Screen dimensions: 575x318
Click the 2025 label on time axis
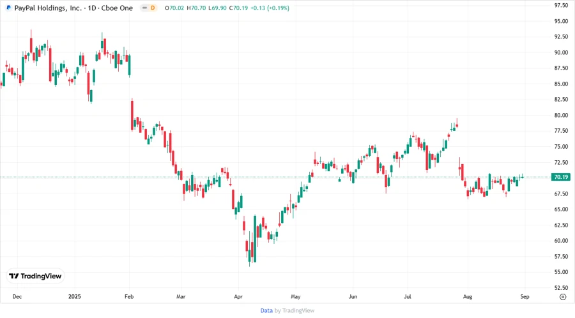coord(75,297)
